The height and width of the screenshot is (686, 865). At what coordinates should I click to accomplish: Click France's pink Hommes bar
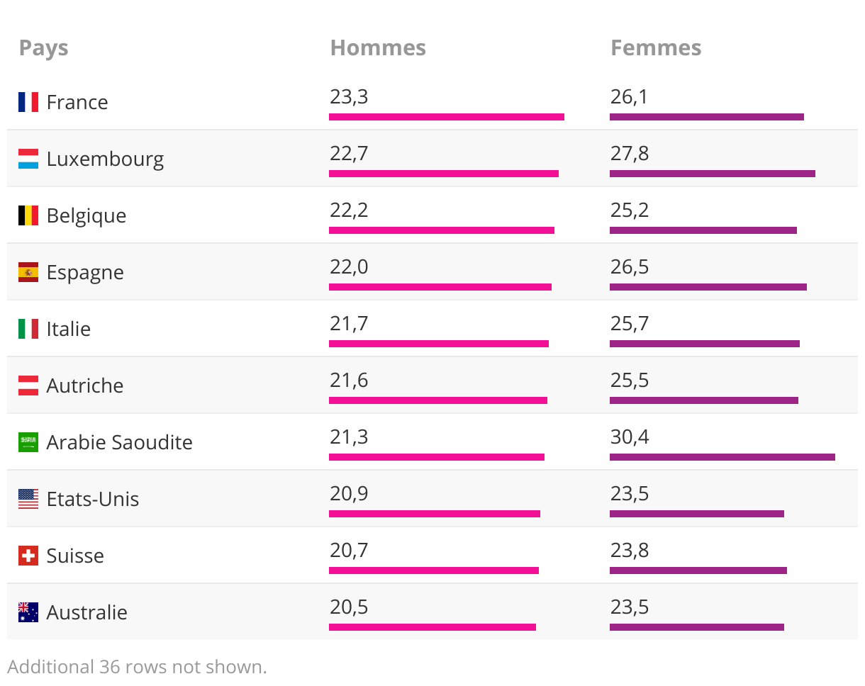pyautogui.click(x=447, y=117)
